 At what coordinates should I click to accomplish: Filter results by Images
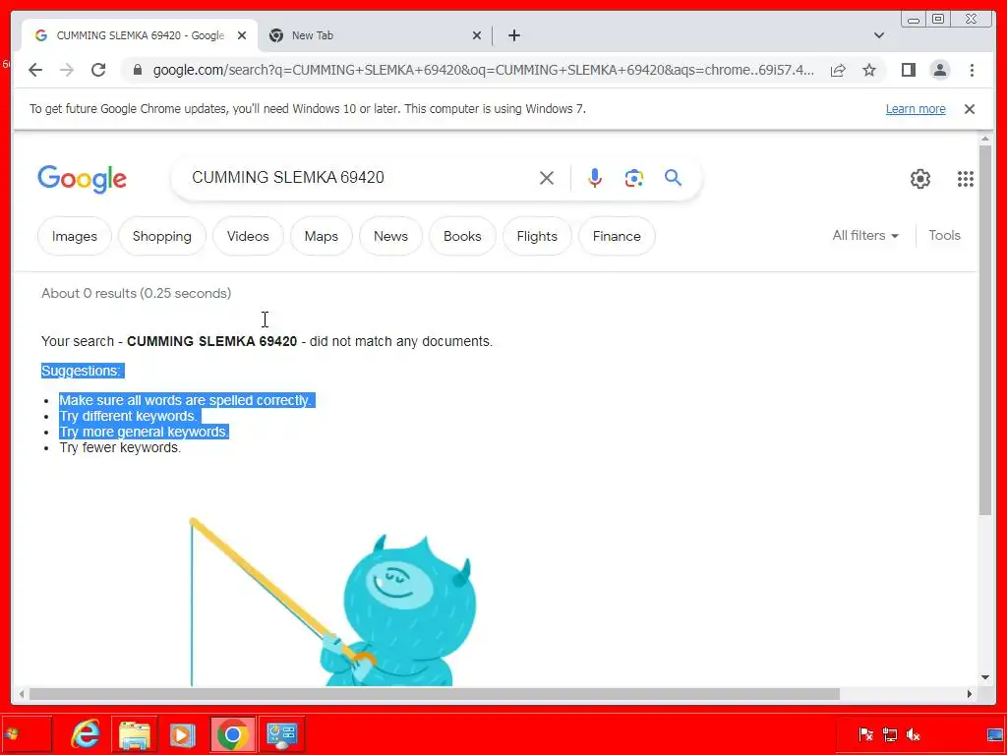point(75,236)
